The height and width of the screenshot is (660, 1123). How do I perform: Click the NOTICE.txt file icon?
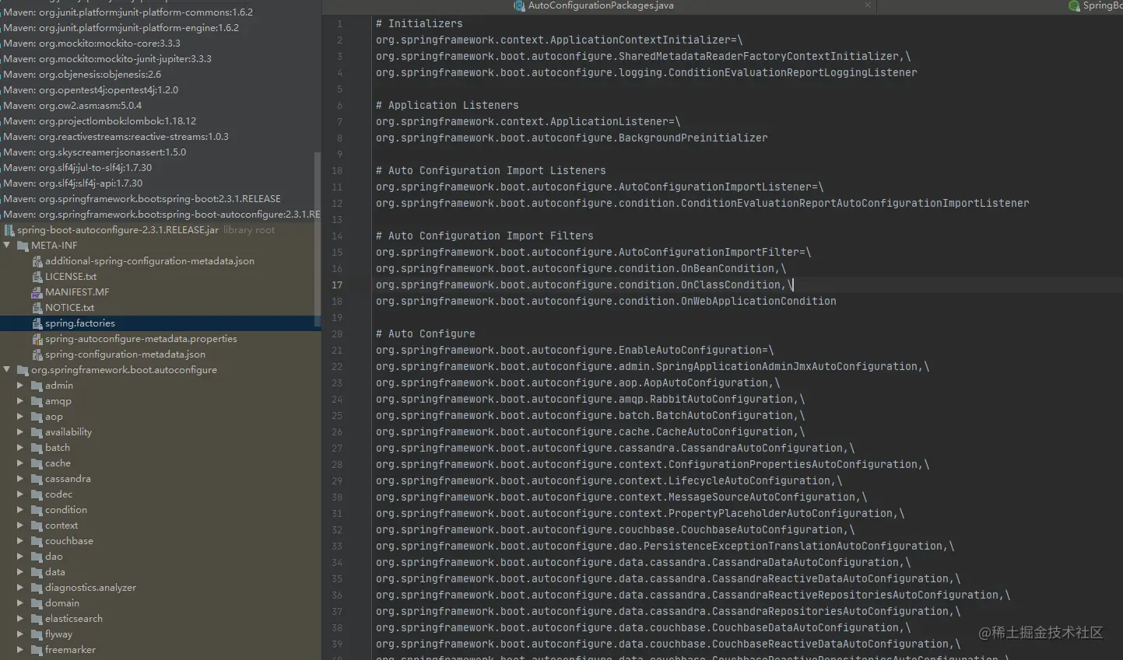37,308
